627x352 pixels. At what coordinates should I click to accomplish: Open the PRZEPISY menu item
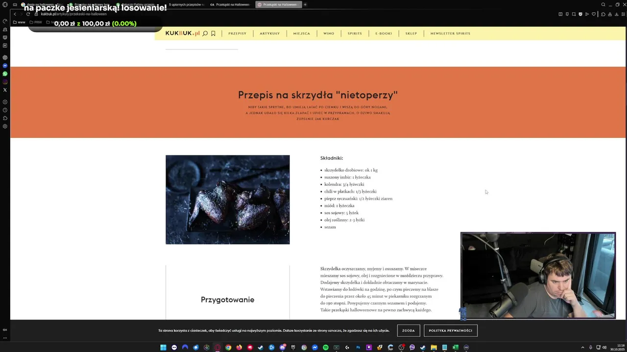[237, 33]
